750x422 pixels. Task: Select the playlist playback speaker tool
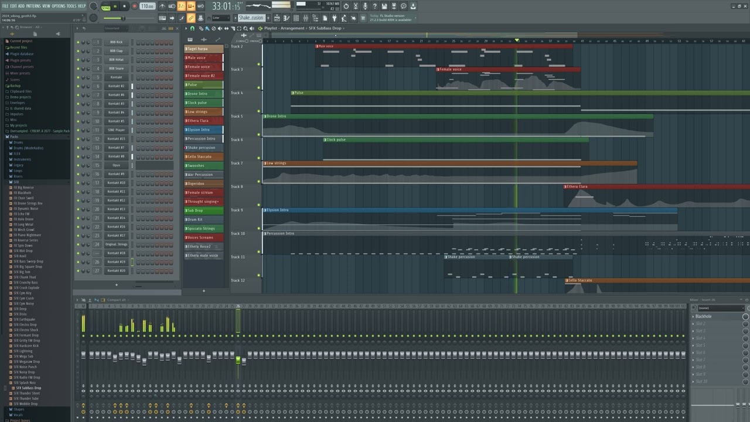click(252, 28)
